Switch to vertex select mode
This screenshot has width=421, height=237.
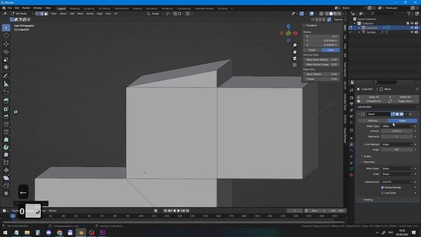point(37,13)
